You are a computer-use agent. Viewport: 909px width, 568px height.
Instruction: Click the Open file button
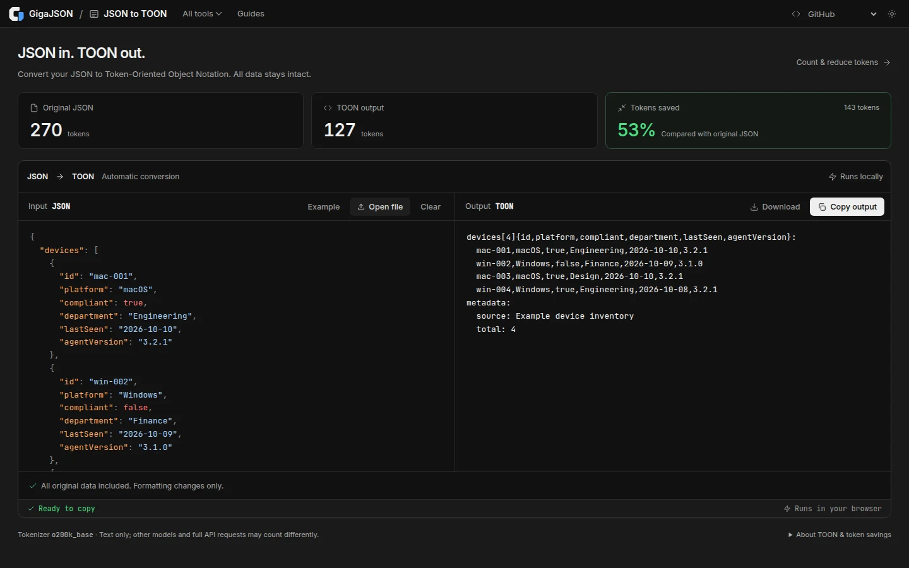380,207
